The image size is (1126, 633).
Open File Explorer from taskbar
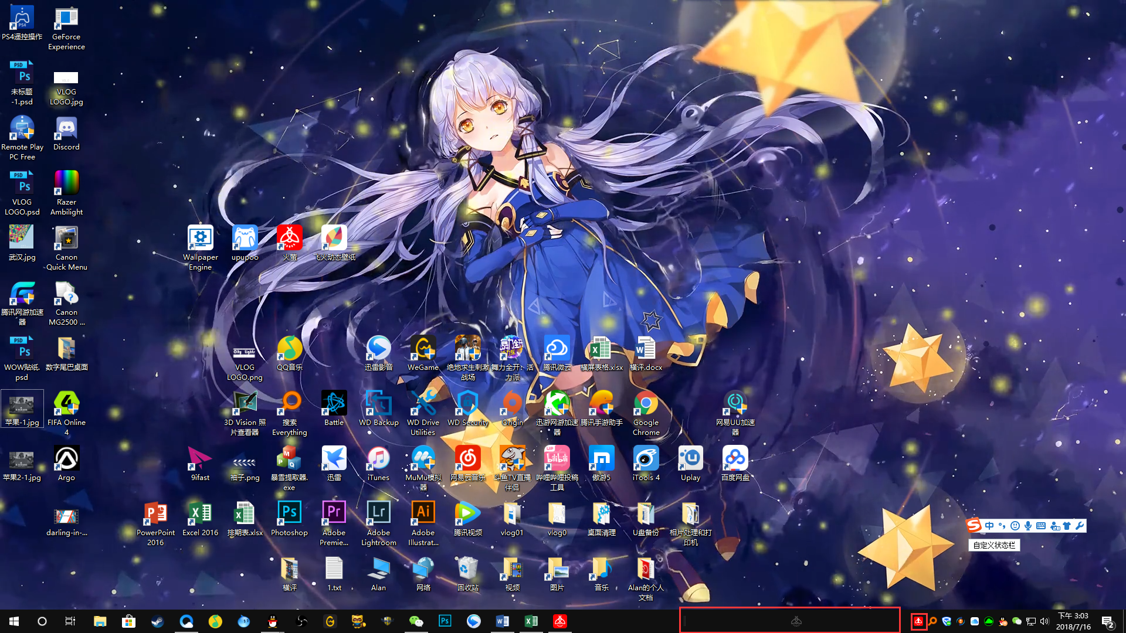[x=100, y=621]
